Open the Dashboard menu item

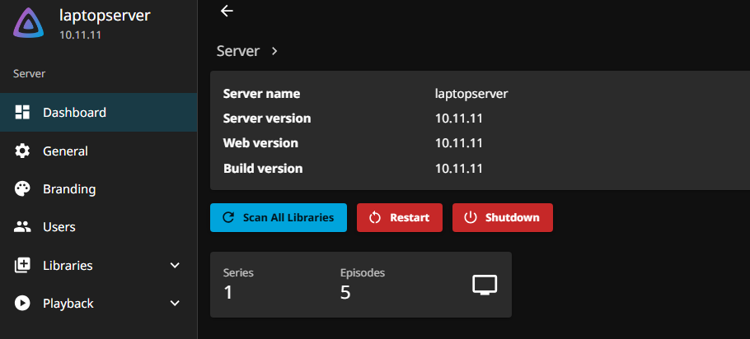(99, 112)
